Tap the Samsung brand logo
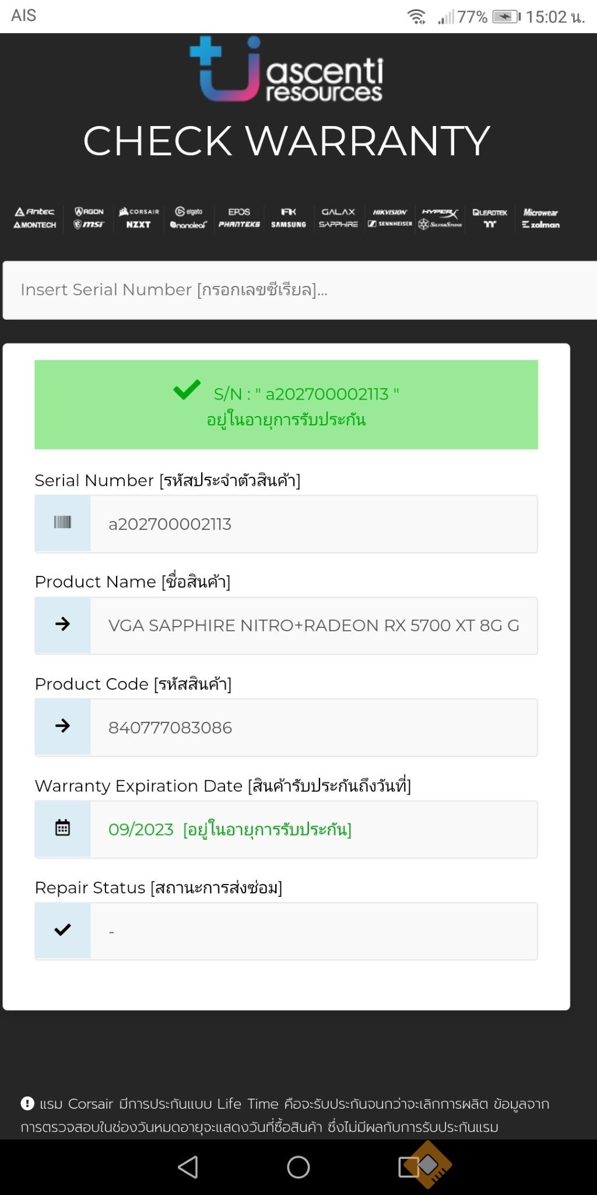 [x=289, y=225]
